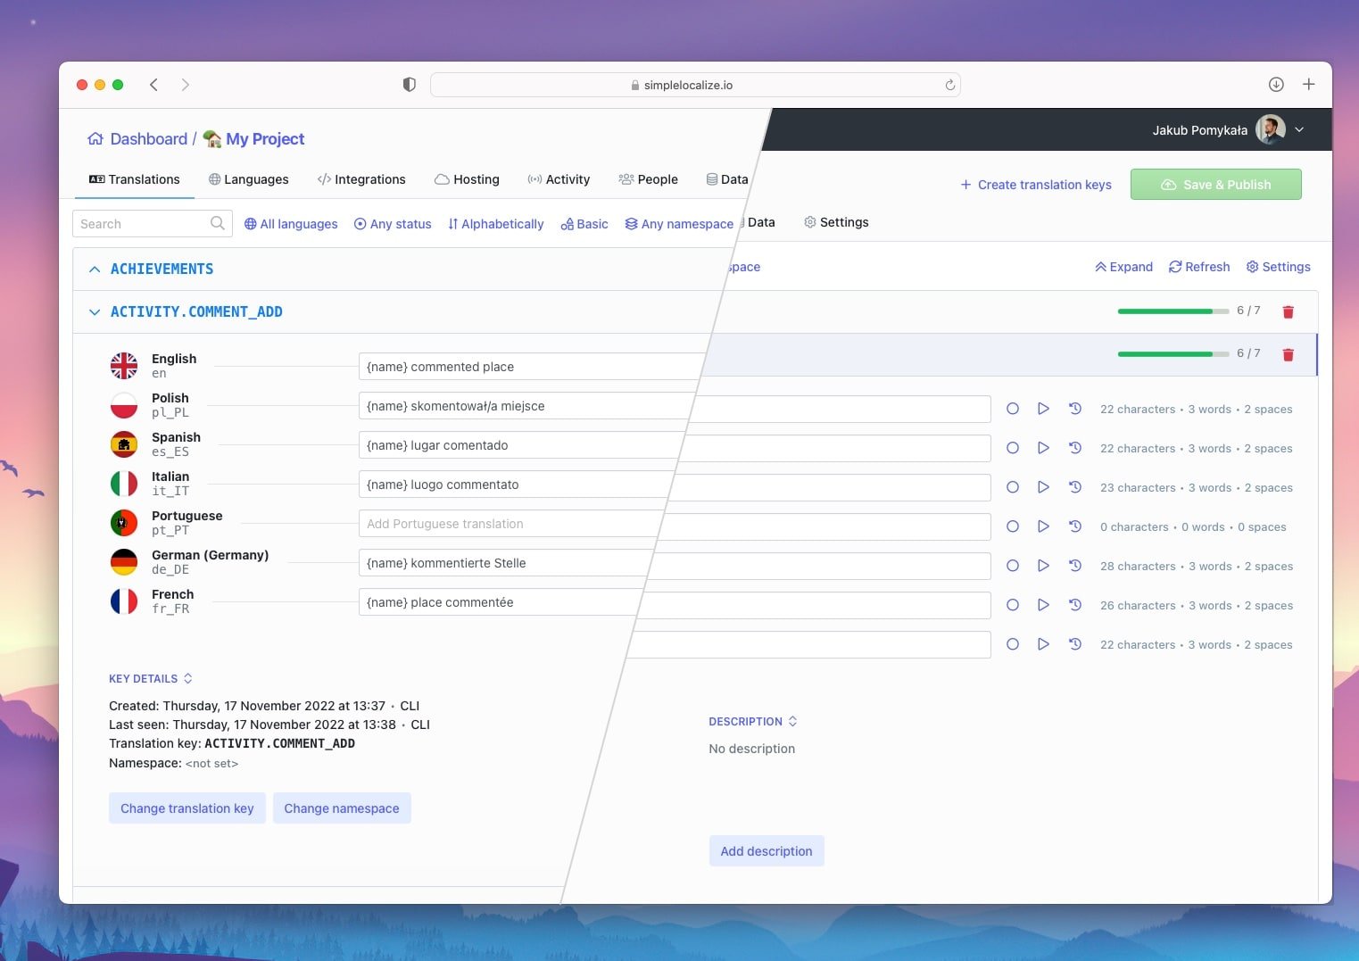Click the Save & Publish button
This screenshot has height=961, width=1359.
pos(1215,184)
